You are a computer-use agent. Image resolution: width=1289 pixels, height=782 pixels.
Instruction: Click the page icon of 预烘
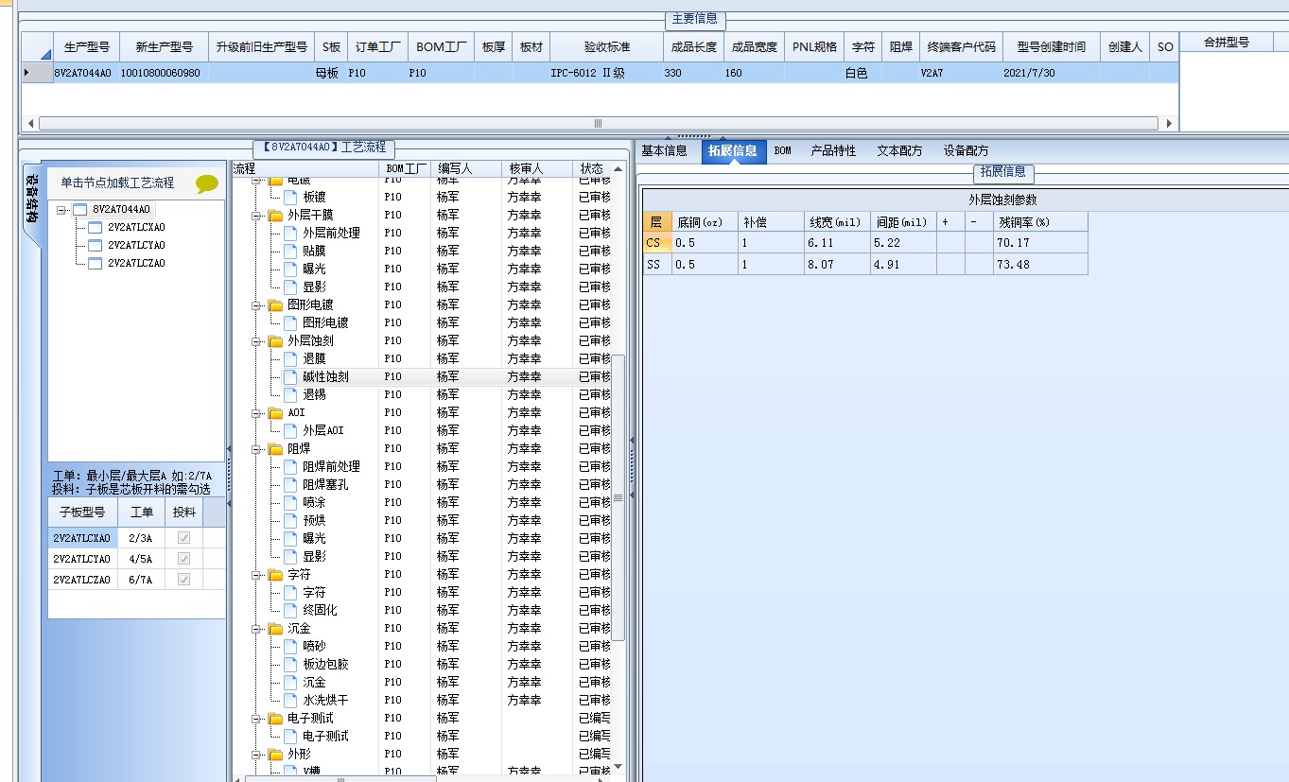point(290,520)
